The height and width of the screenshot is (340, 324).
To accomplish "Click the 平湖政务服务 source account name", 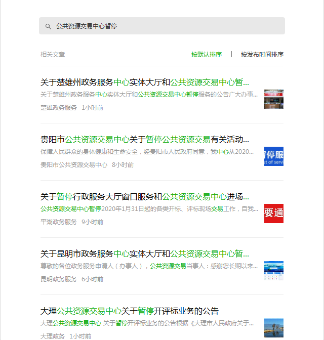I will click(59, 222).
